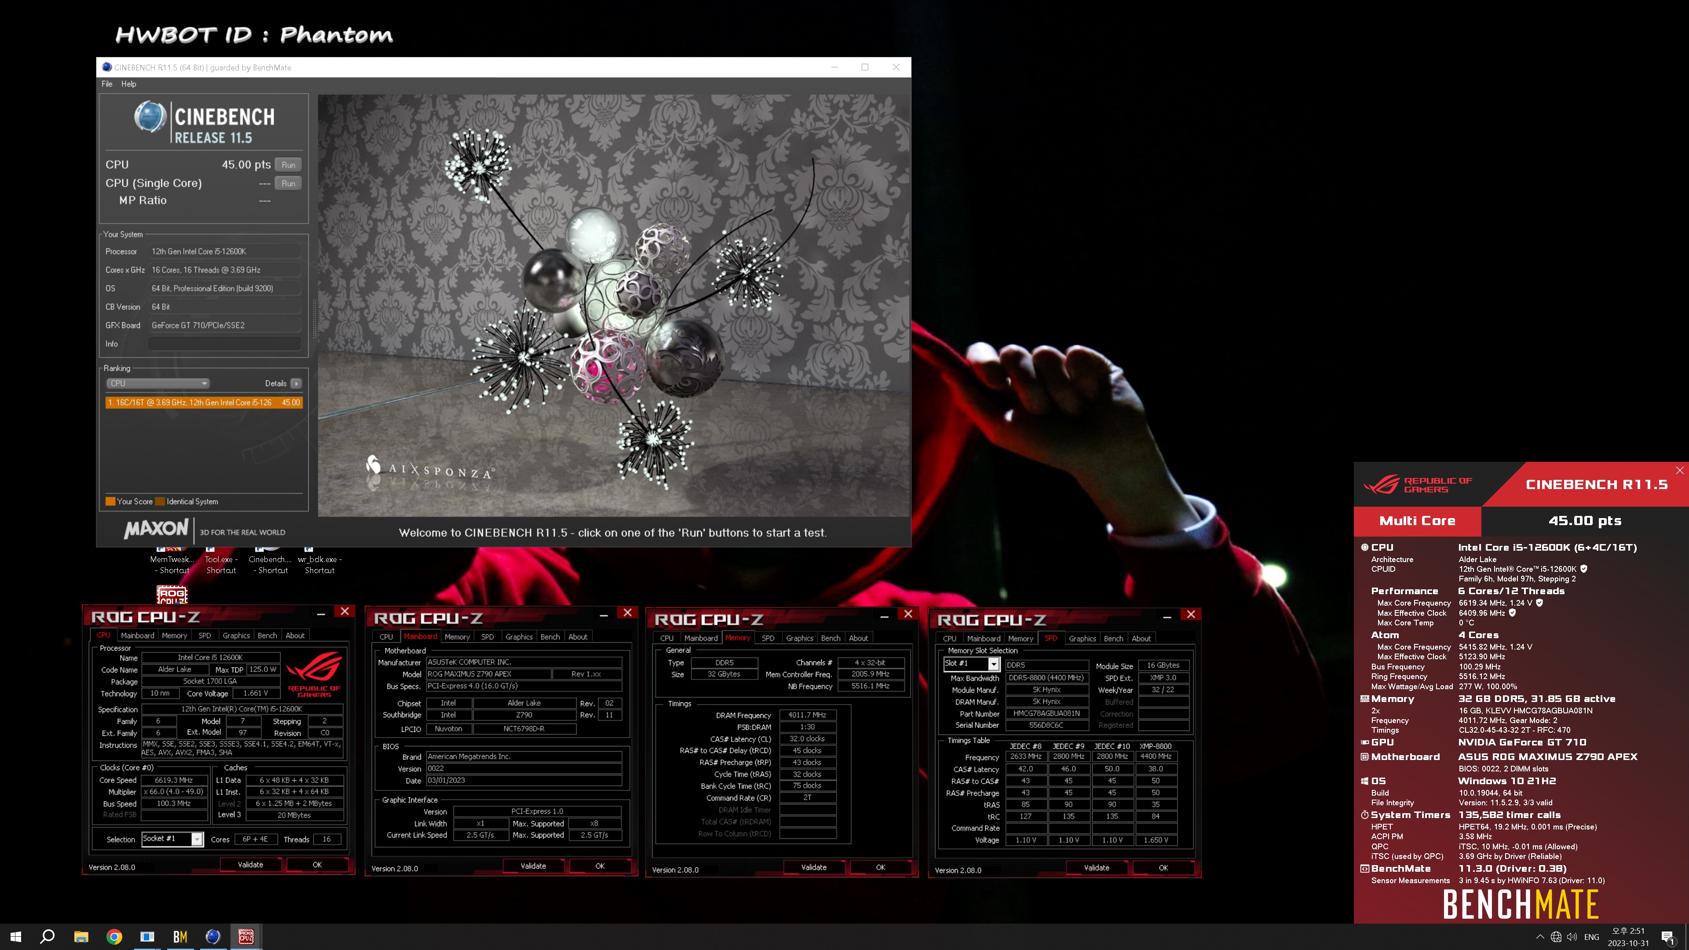1689x950 pixels.
Task: Open the Cinebench File menu
Action: (107, 84)
